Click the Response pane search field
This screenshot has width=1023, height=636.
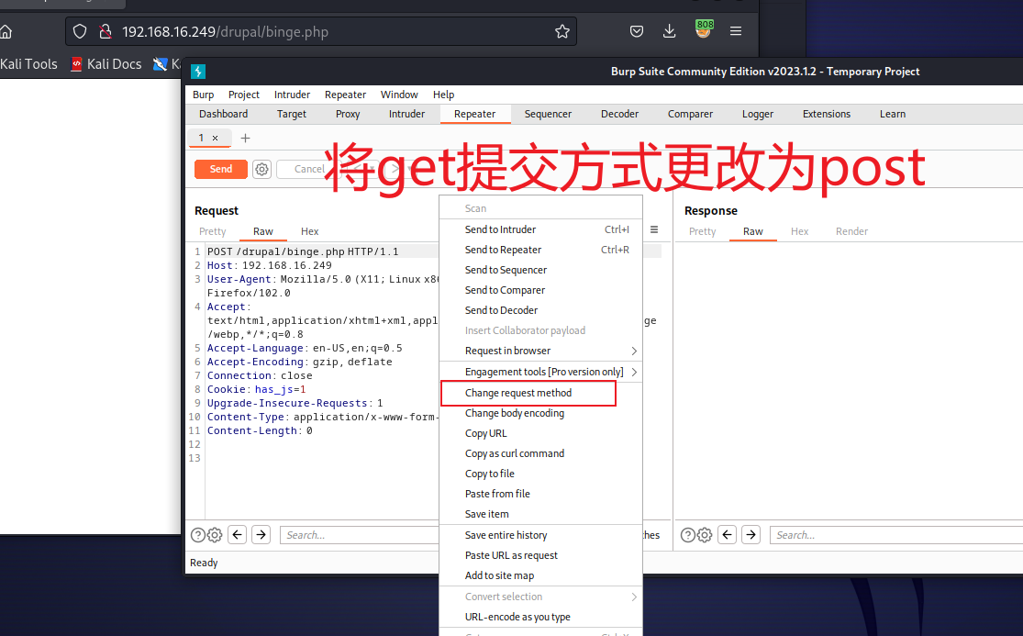896,535
